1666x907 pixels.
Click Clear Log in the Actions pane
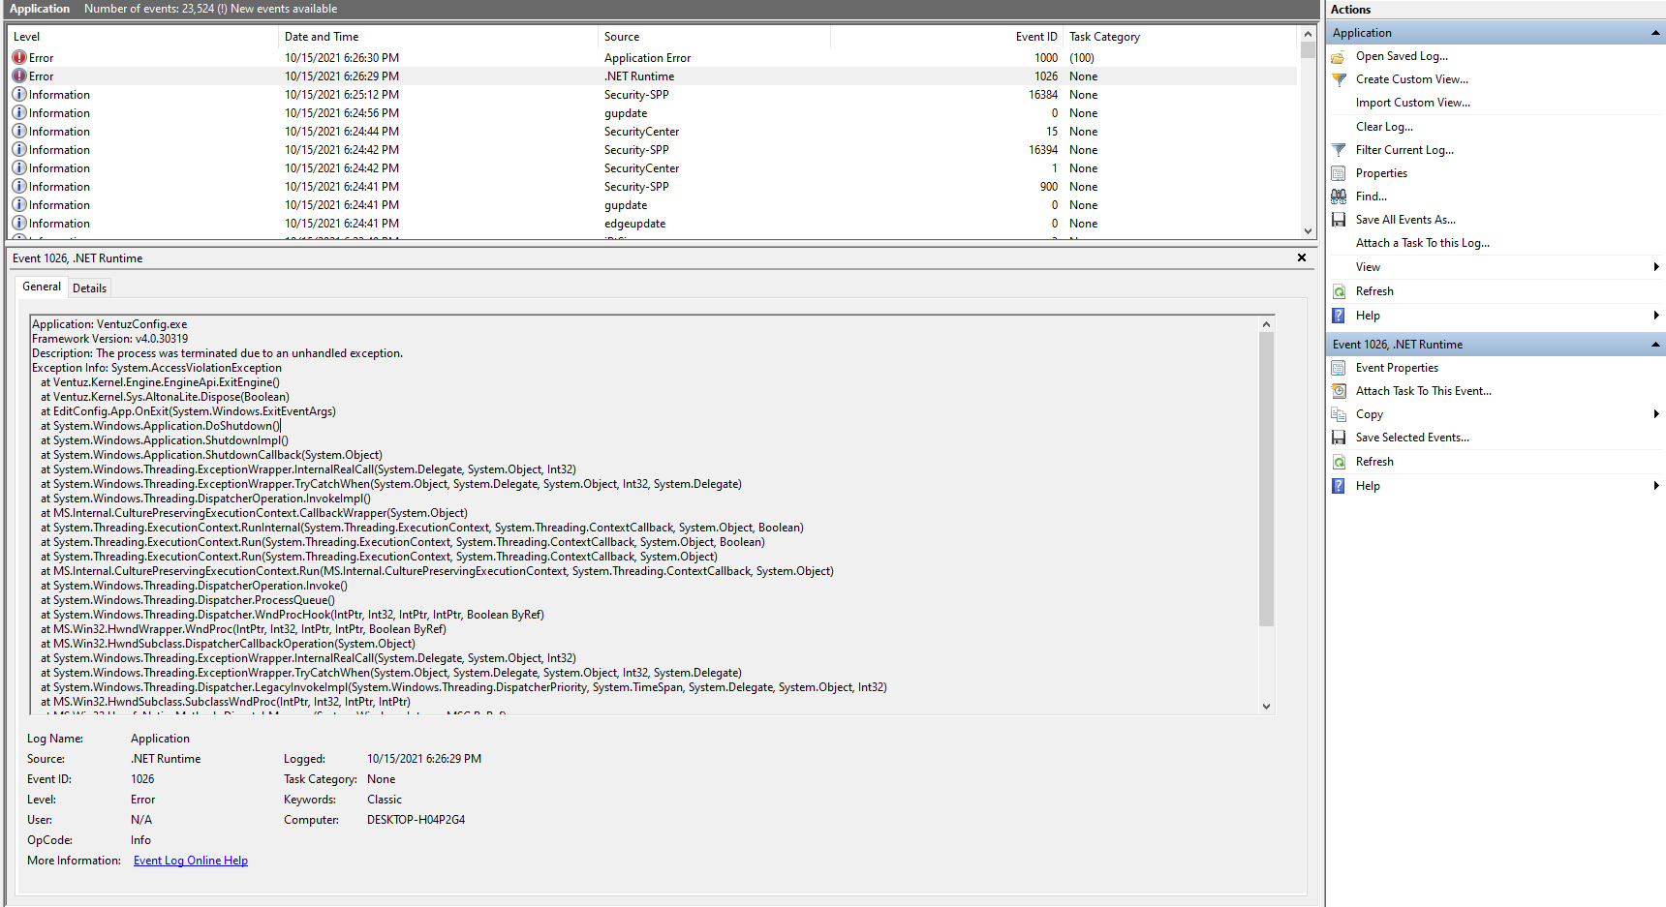click(1384, 127)
